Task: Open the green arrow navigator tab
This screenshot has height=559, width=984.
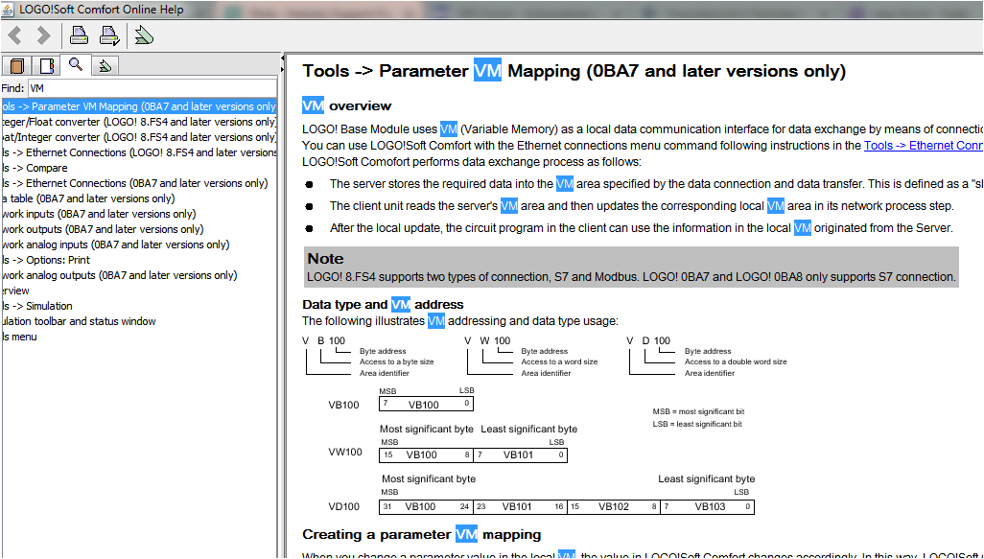Action: point(105,65)
